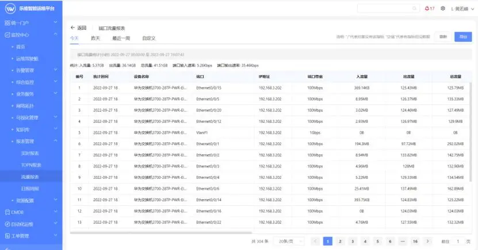This screenshot has width=478, height=250.
Task: Open the user account dropdown
Action: pos(462,9)
